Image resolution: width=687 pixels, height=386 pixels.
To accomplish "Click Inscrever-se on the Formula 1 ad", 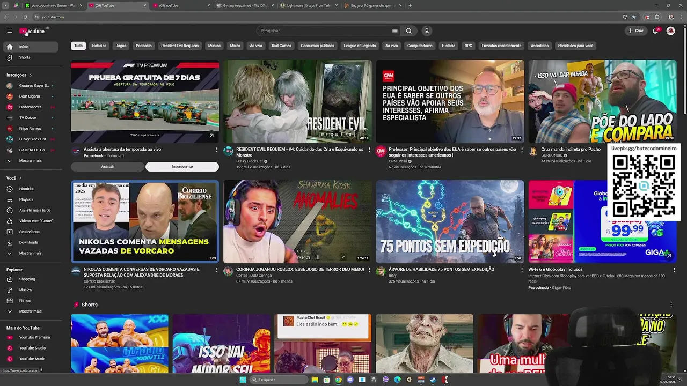I will pyautogui.click(x=182, y=167).
